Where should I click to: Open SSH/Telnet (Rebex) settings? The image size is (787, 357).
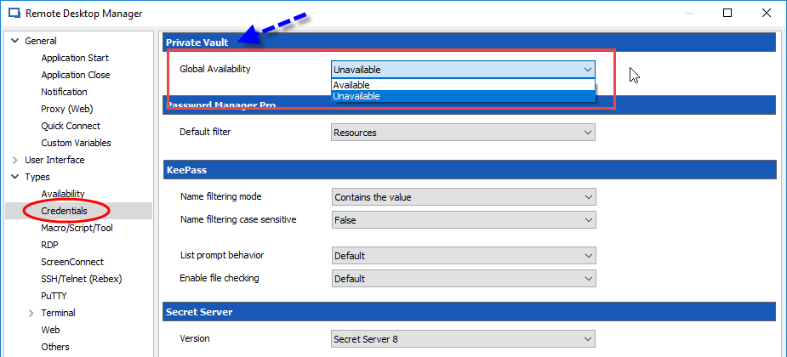click(x=81, y=279)
